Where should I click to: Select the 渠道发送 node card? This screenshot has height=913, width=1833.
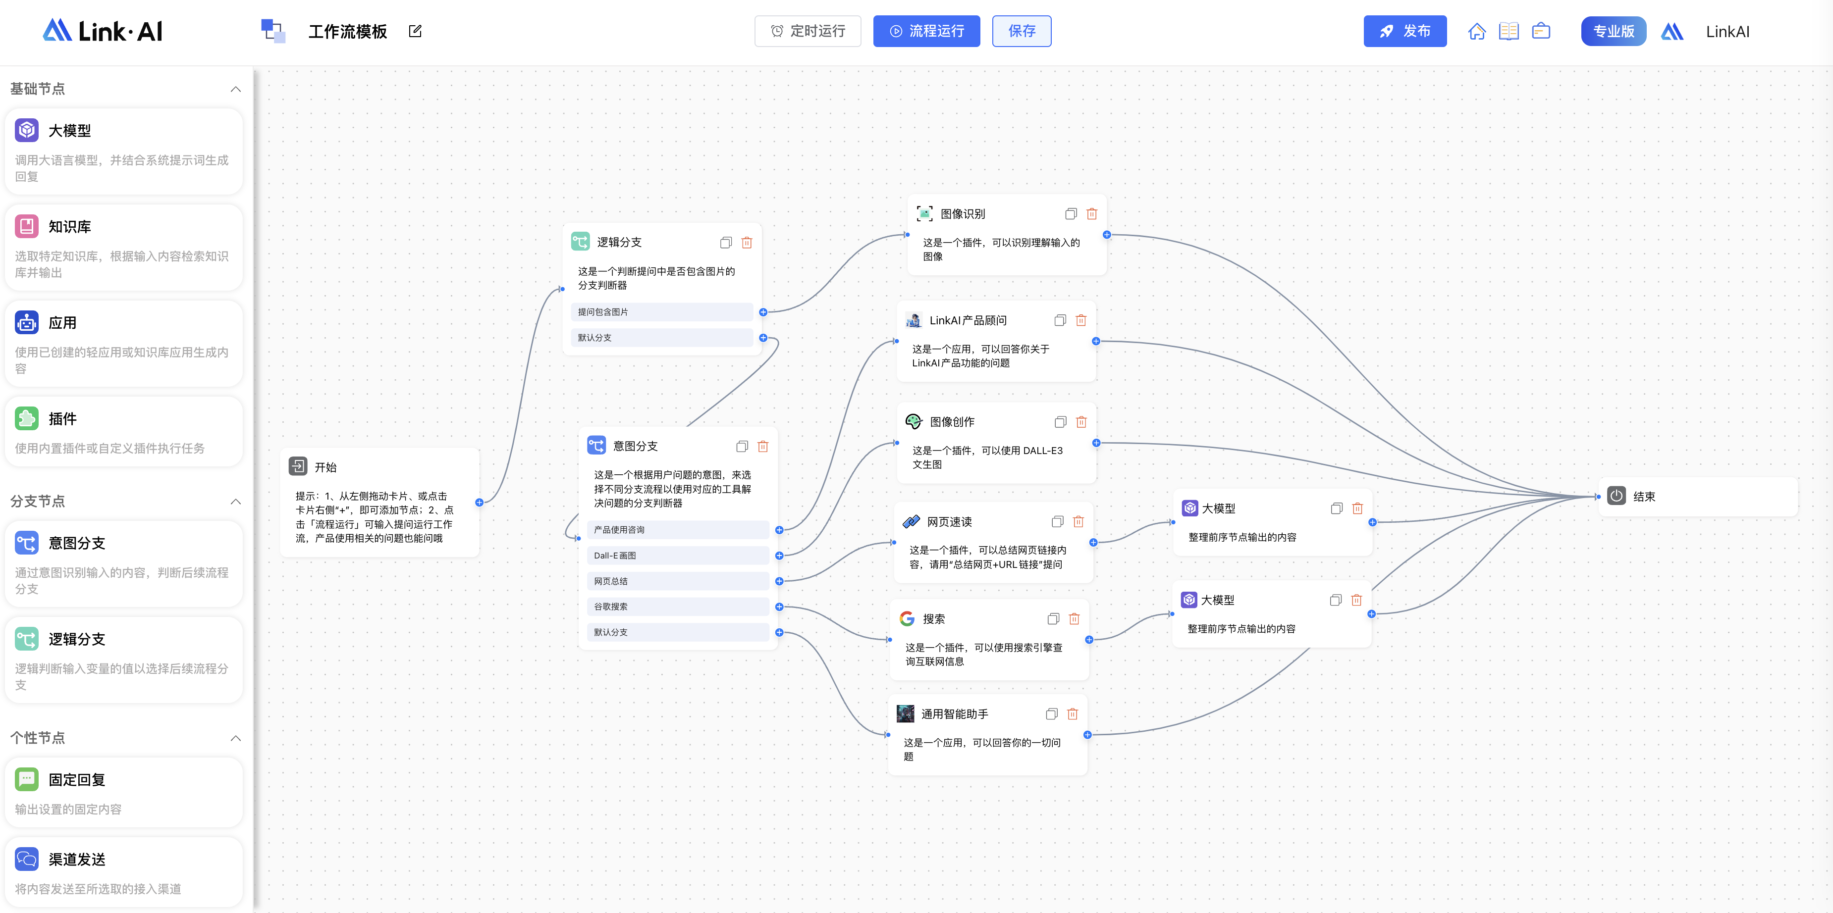click(x=124, y=872)
